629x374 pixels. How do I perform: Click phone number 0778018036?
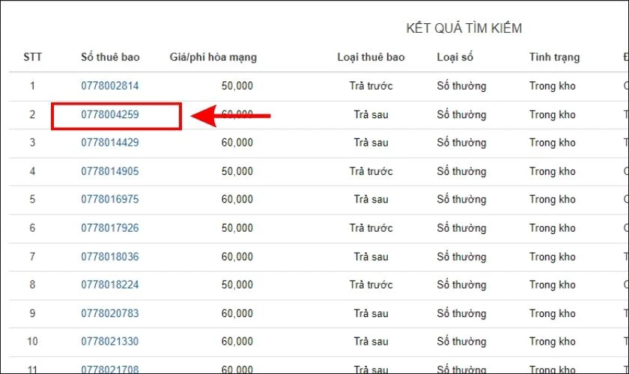tap(110, 257)
